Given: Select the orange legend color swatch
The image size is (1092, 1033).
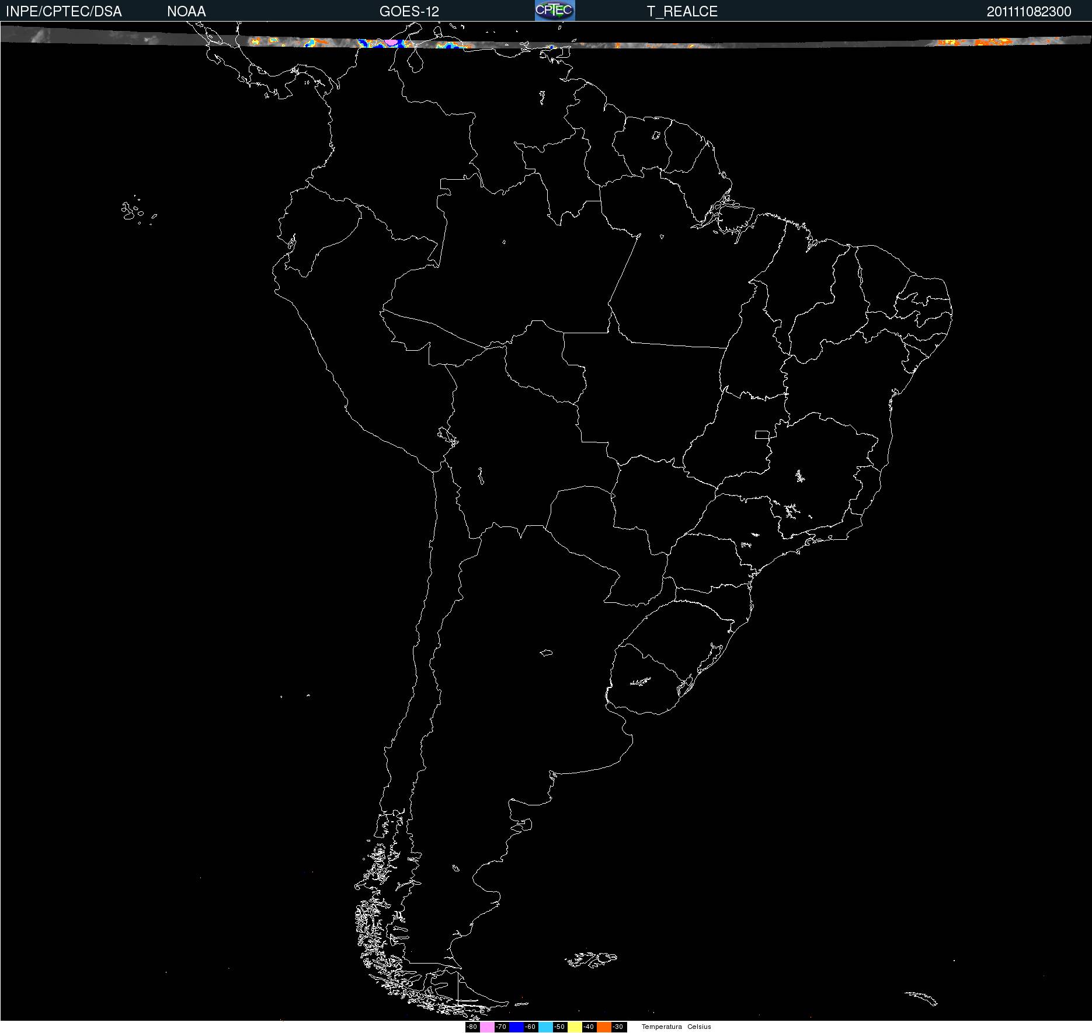Looking at the screenshot, I should tap(604, 1027).
